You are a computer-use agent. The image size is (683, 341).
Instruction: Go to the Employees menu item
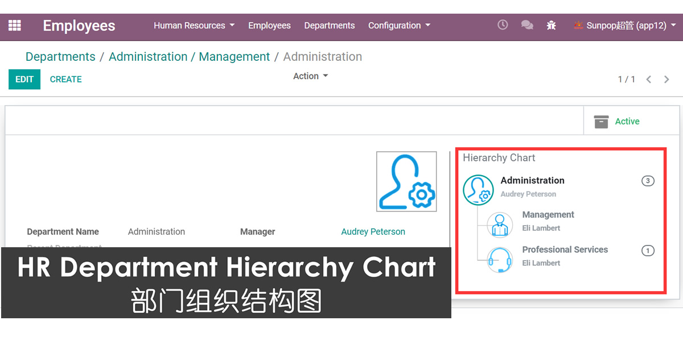269,26
